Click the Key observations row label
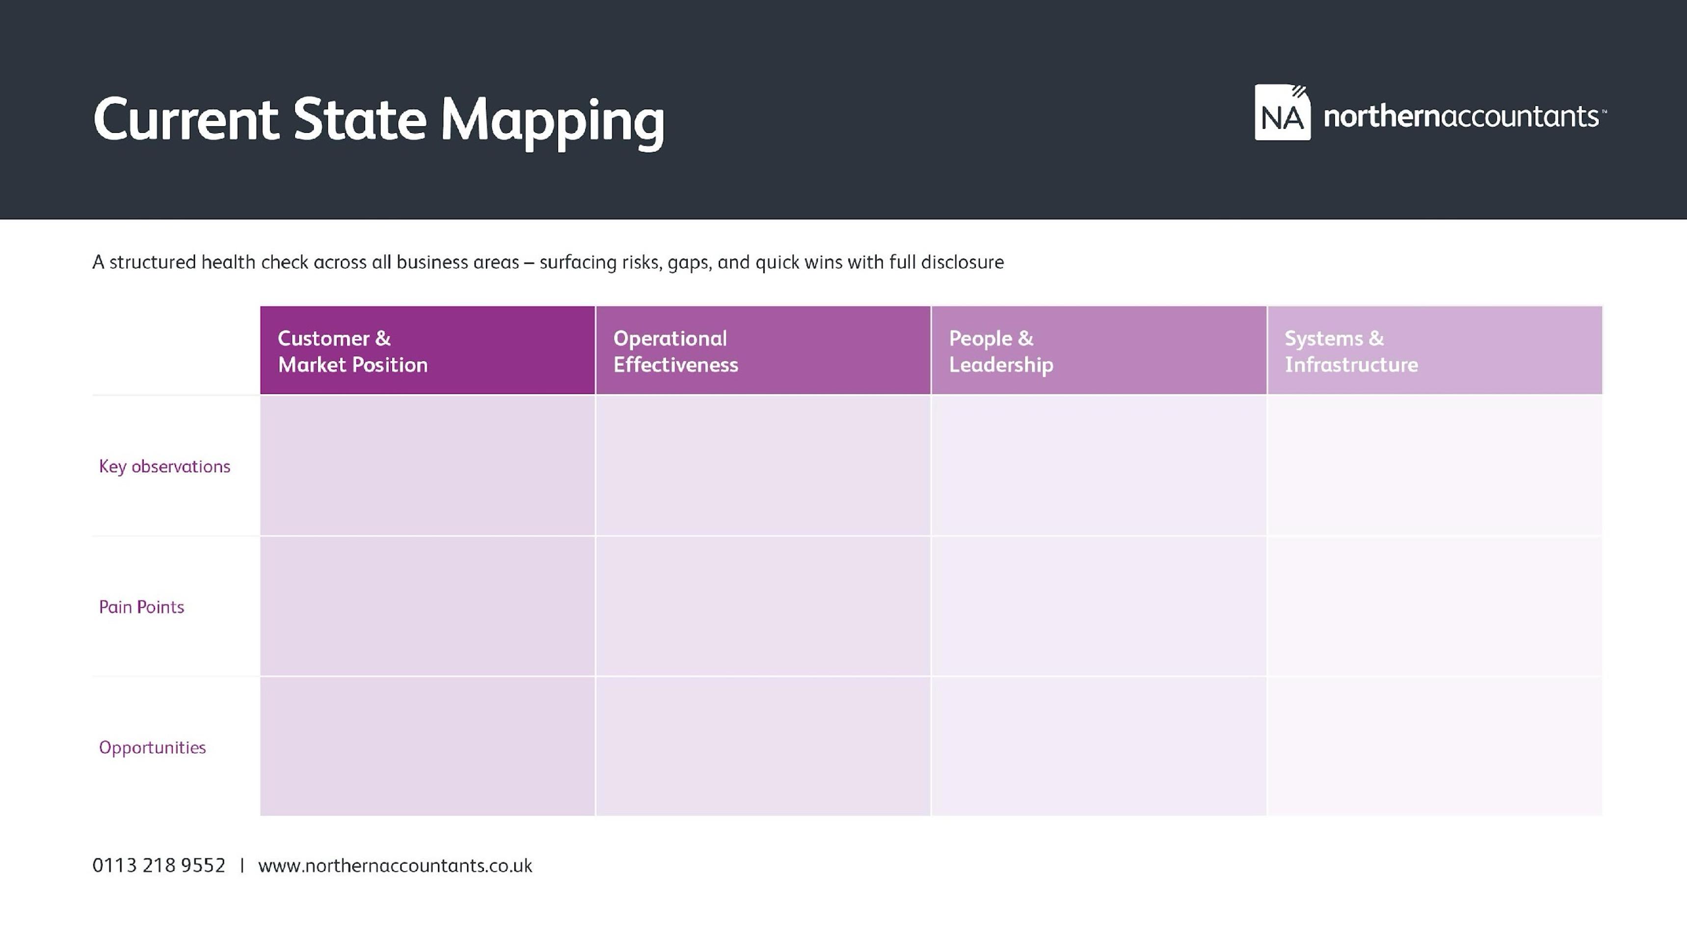 (x=164, y=466)
